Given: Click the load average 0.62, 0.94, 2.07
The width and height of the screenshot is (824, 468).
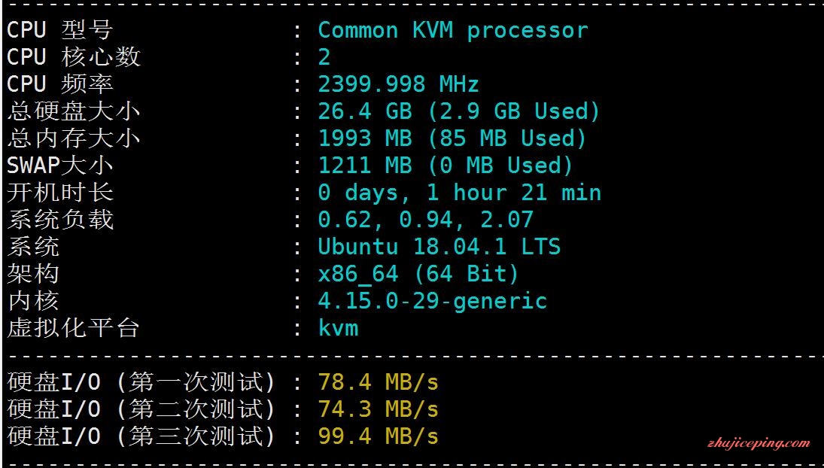Looking at the screenshot, I should (425, 220).
